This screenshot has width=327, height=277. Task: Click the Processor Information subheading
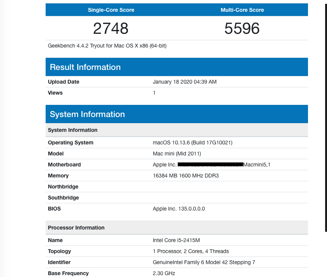177,228
